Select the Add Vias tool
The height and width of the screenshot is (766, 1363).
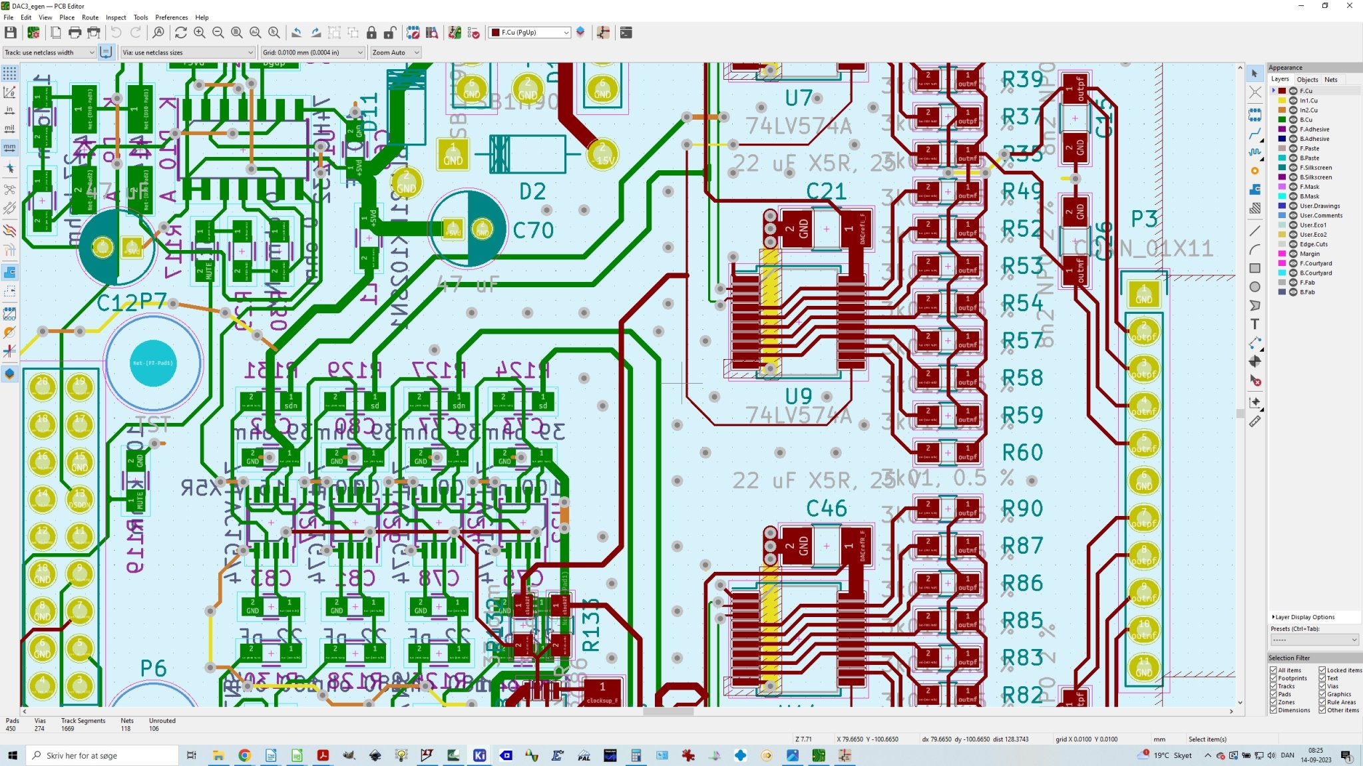(1255, 171)
